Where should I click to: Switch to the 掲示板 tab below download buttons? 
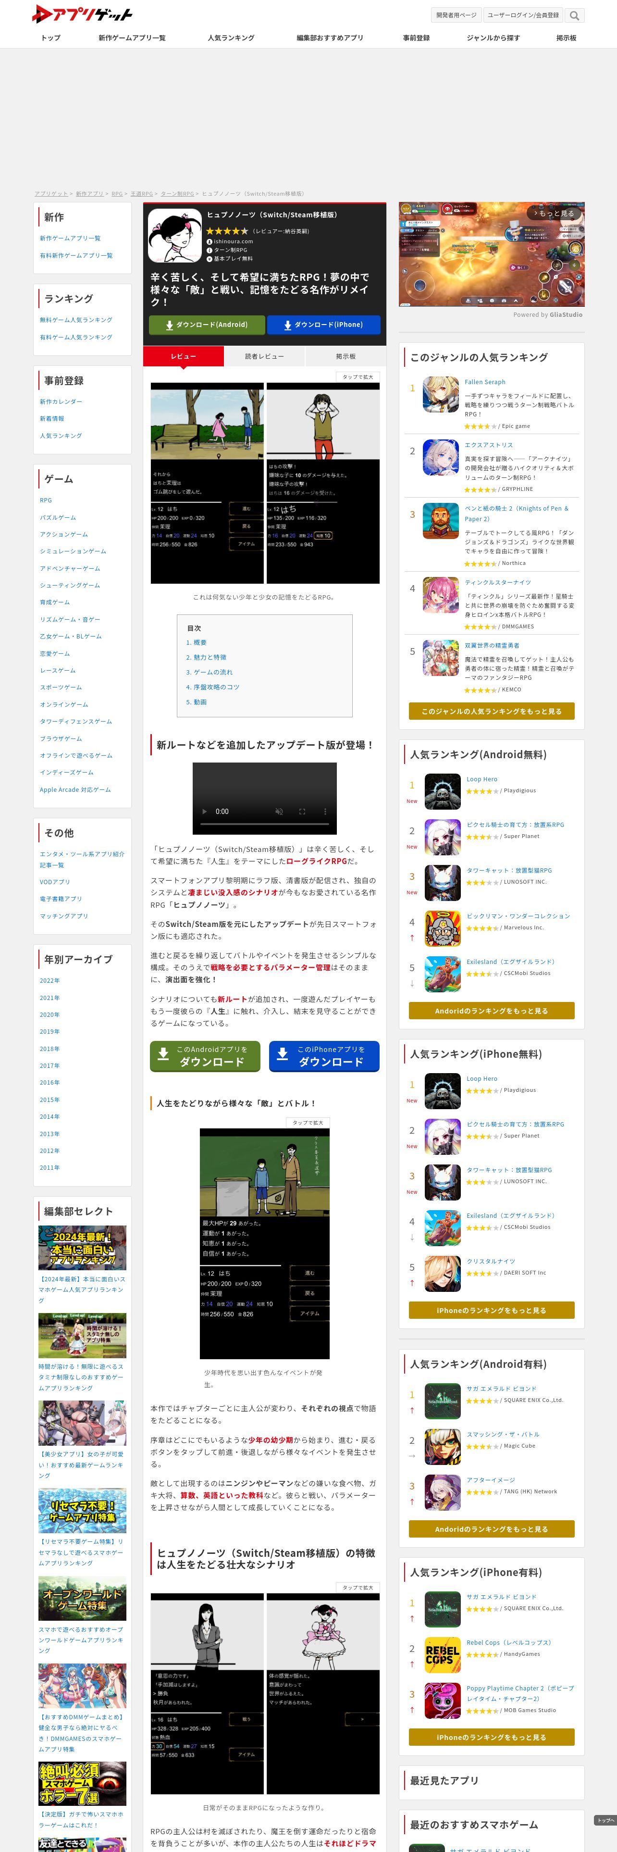click(346, 357)
